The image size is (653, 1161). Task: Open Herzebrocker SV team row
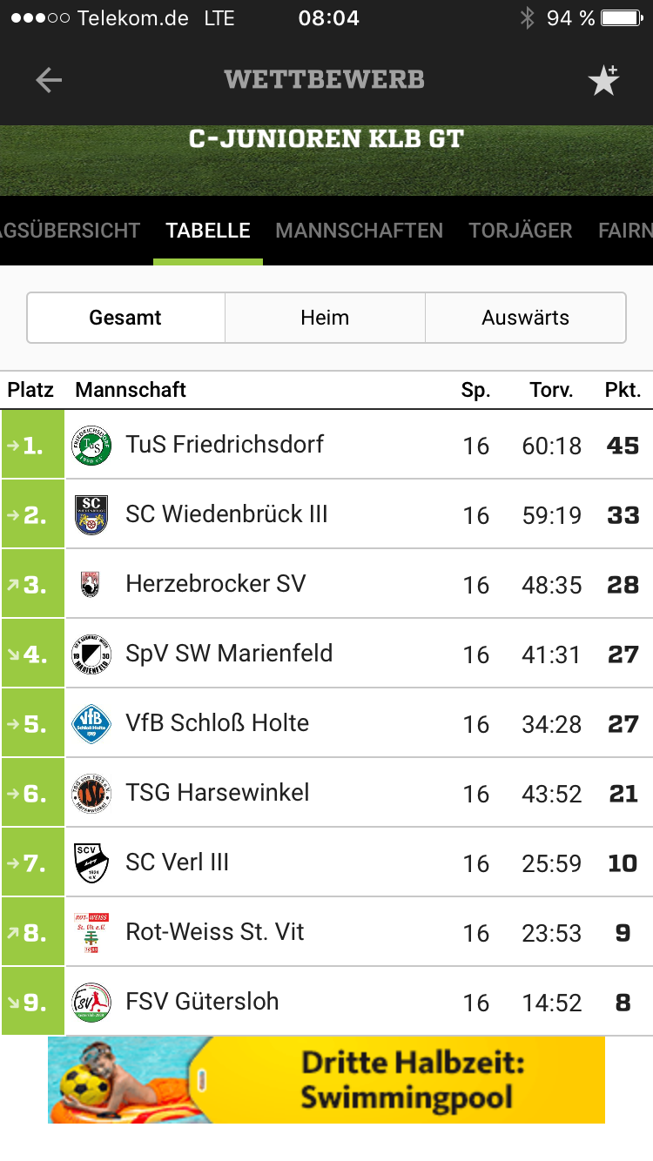click(216, 584)
